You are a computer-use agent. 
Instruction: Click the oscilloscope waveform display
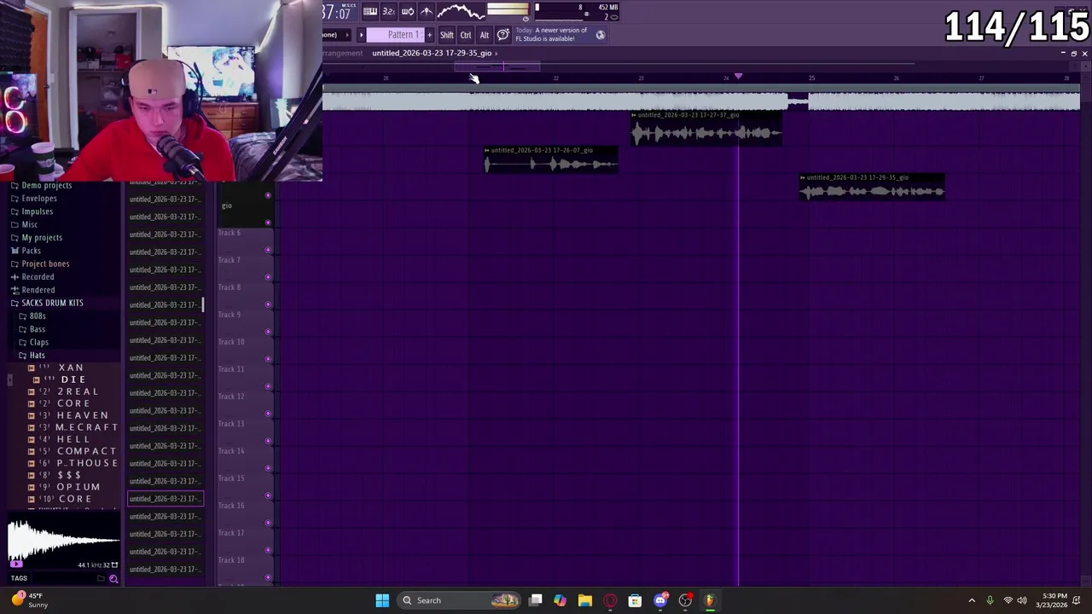461,11
